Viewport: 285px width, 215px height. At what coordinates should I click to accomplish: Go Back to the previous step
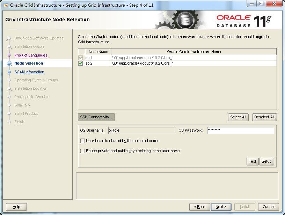pyautogui.click(x=199, y=207)
